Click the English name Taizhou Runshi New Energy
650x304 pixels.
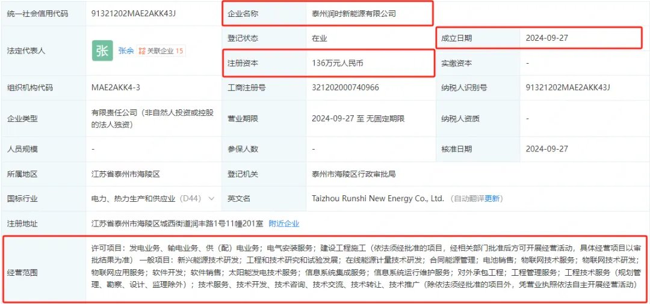[x=377, y=198]
